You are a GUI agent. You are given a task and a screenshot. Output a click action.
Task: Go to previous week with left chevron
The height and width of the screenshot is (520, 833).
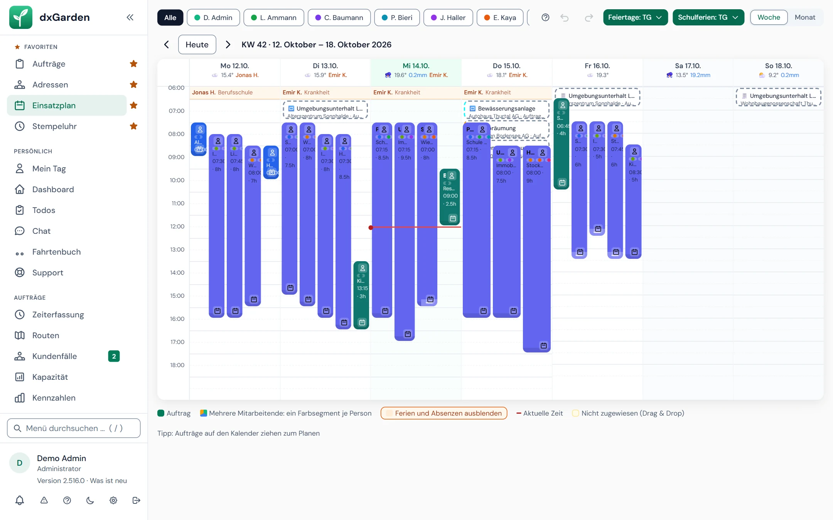point(167,45)
